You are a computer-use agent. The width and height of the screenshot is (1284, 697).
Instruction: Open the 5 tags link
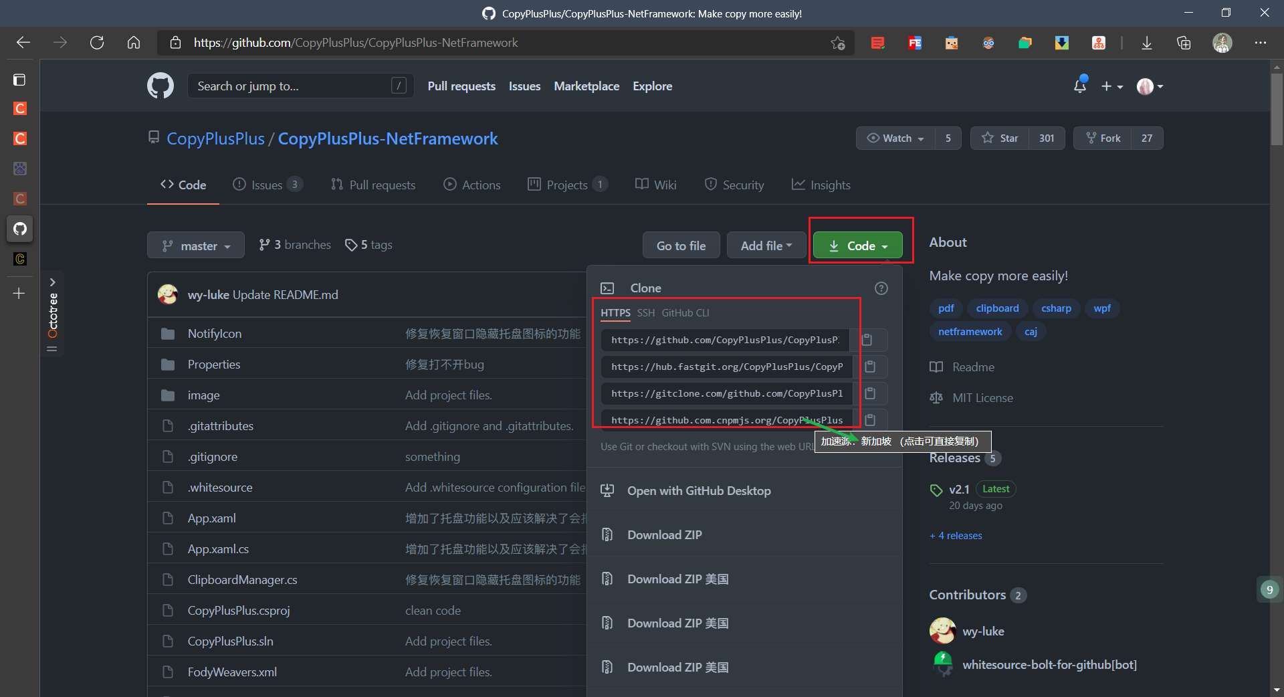pyautogui.click(x=368, y=245)
